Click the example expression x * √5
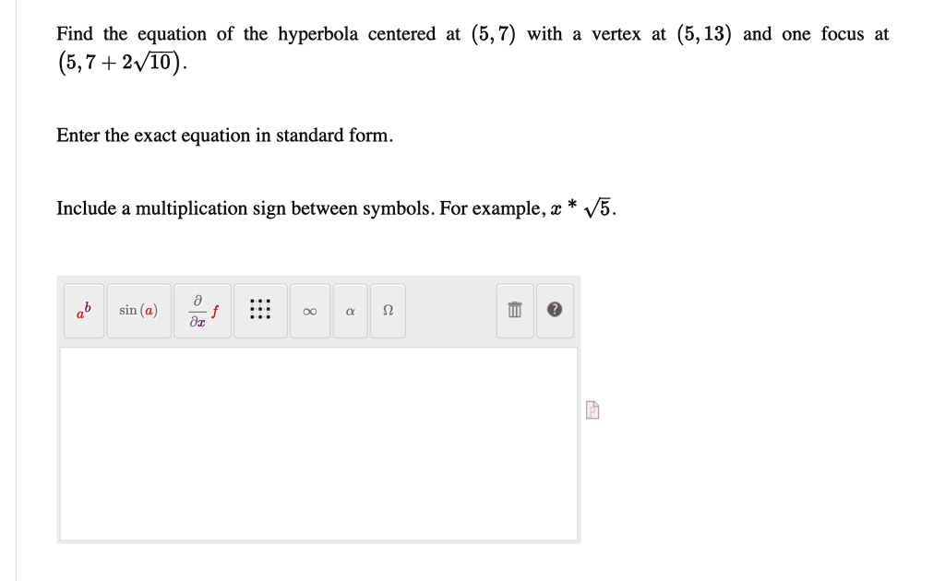The height and width of the screenshot is (581, 945). click(581, 208)
